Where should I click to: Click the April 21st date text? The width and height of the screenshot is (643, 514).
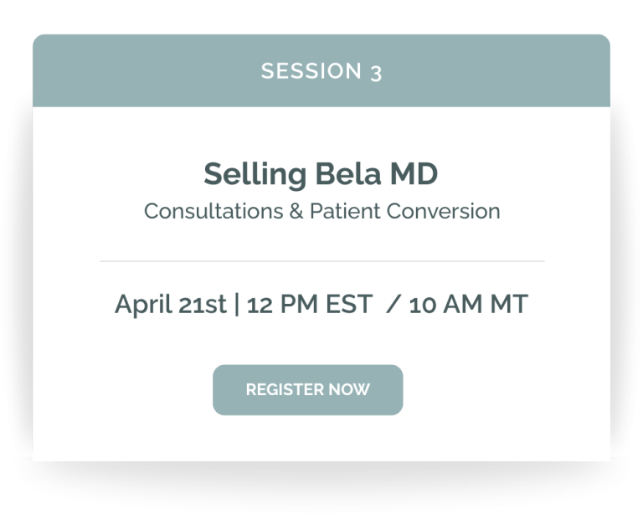tap(170, 304)
